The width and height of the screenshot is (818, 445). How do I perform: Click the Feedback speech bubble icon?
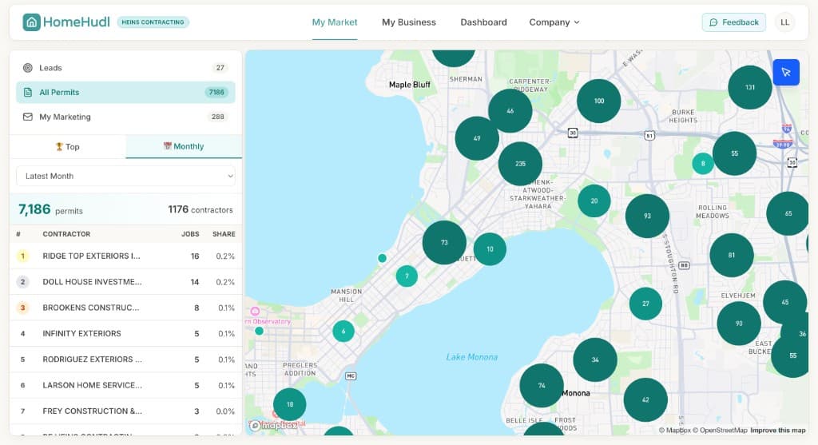coord(713,22)
